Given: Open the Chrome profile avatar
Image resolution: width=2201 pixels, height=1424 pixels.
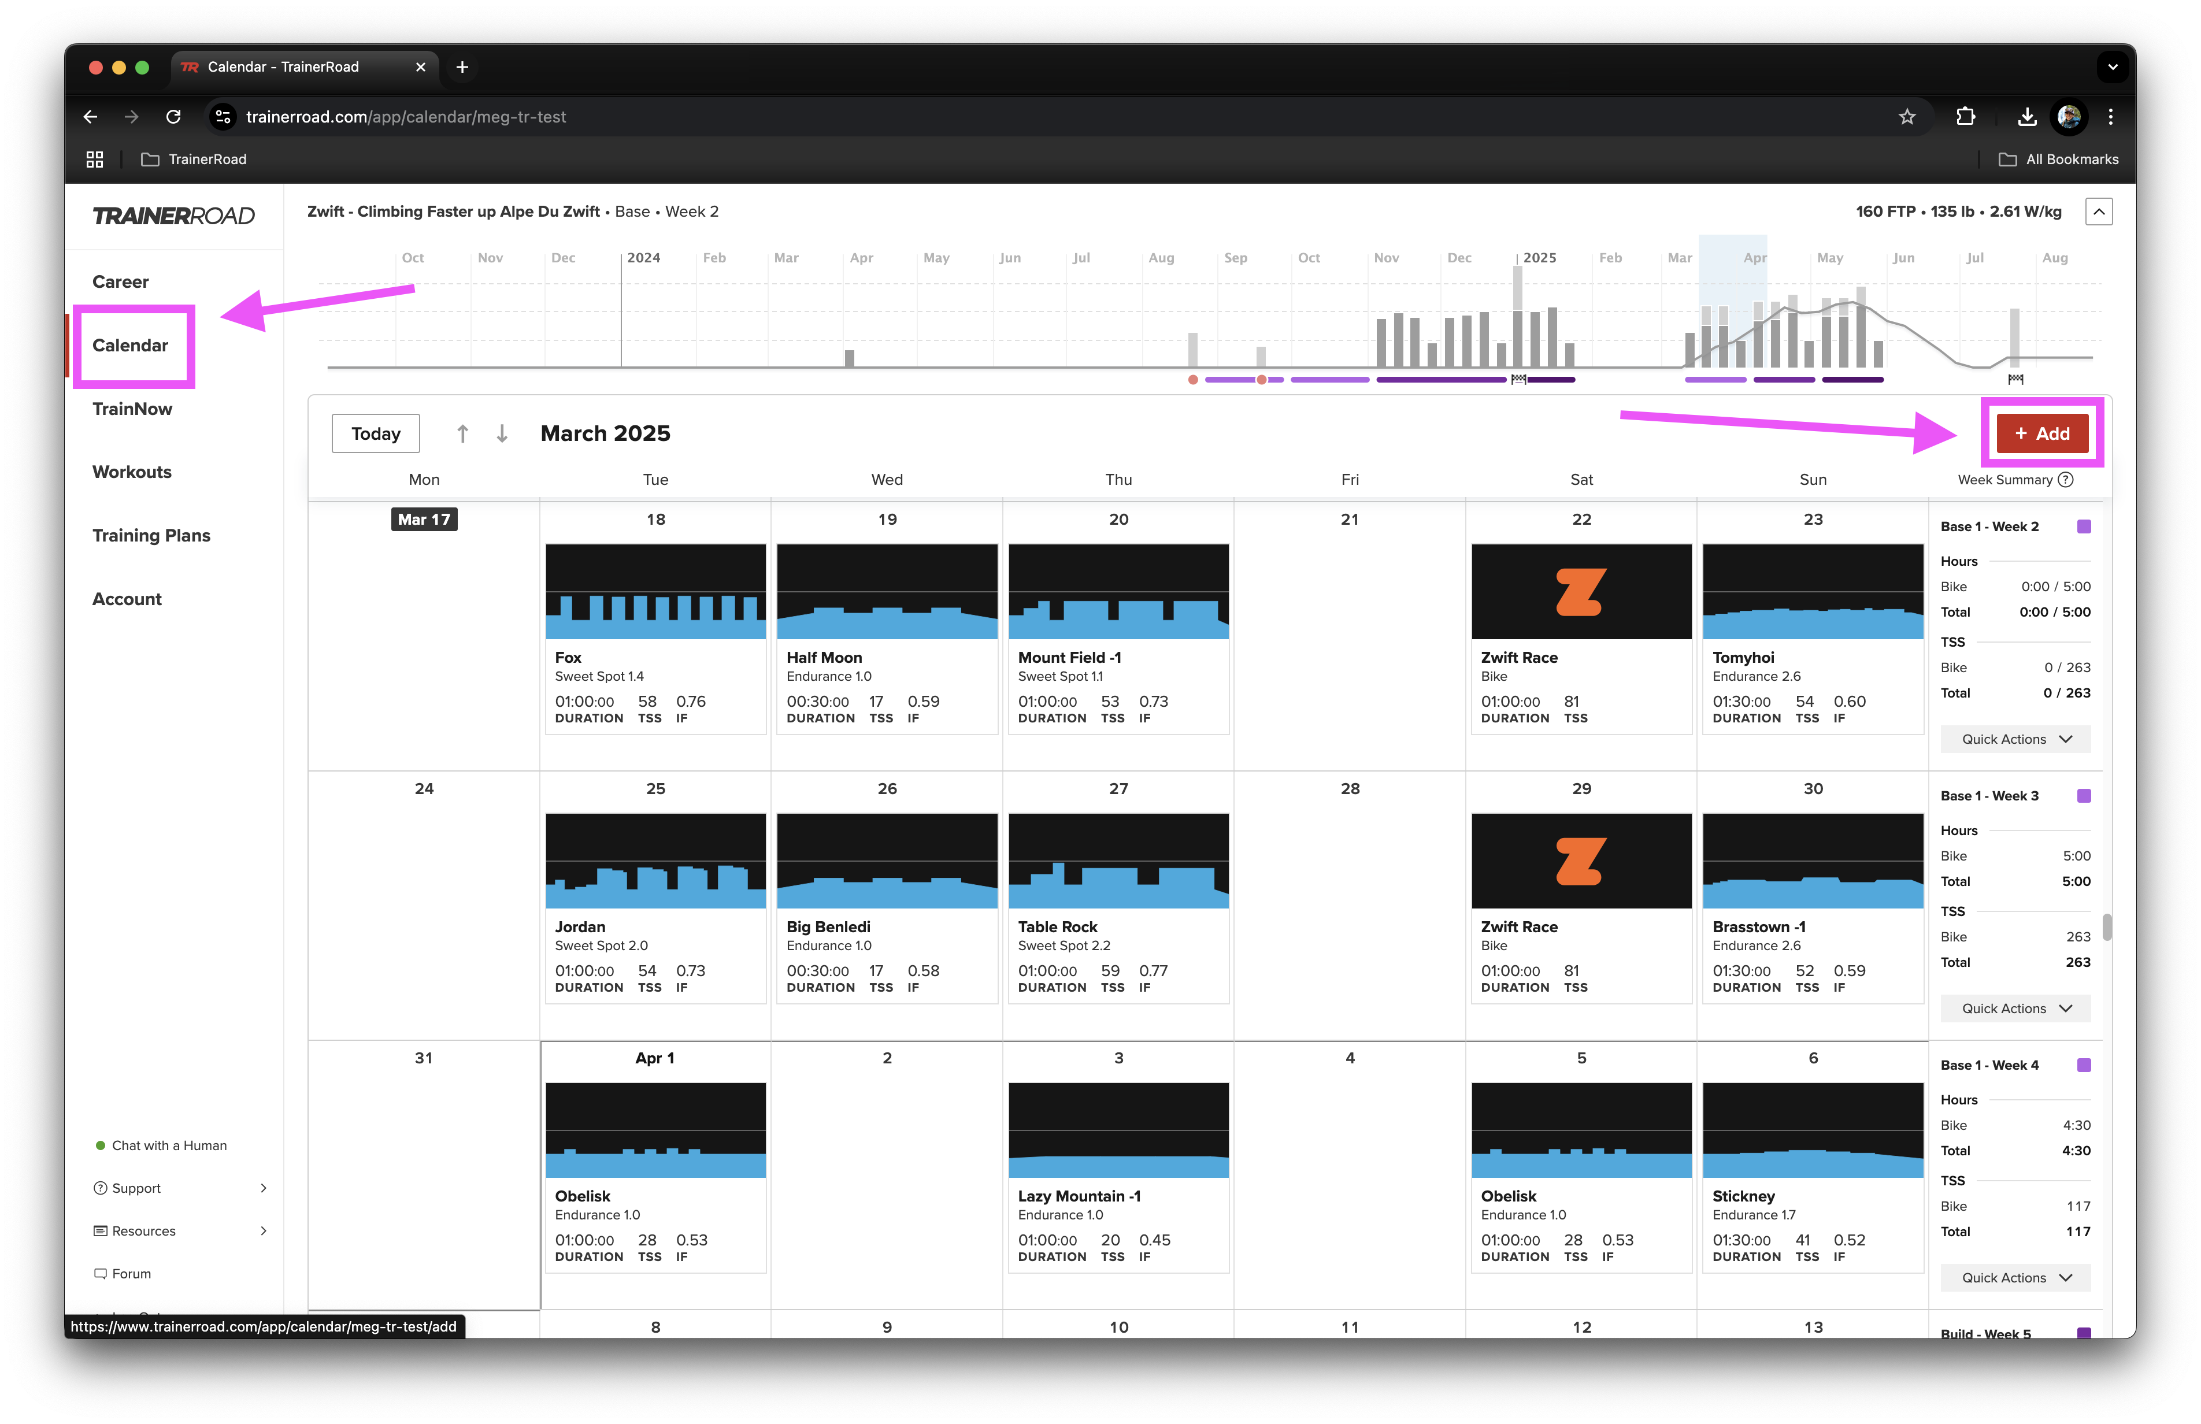Looking at the screenshot, I should point(2069,117).
